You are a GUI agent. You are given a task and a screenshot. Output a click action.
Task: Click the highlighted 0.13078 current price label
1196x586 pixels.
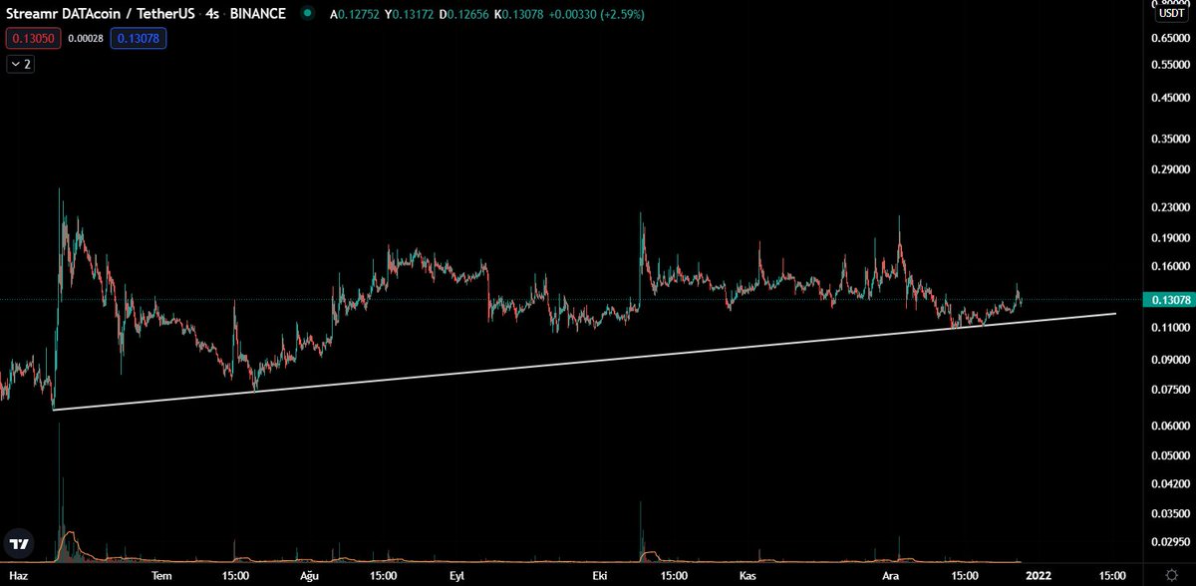coord(1170,300)
